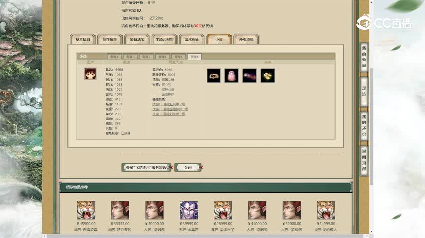Inspect the pink dress equipment icon
The height and width of the screenshot is (238, 425).
click(232, 76)
